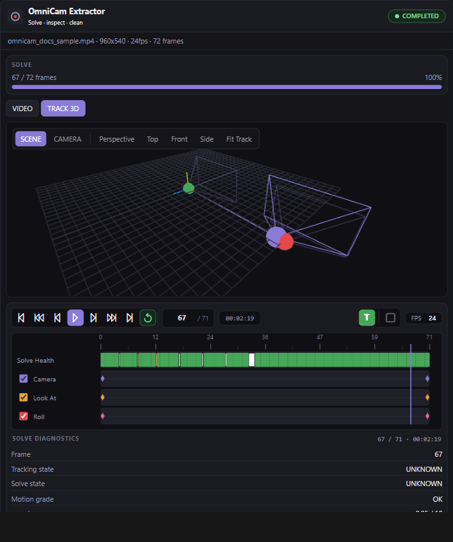Click the 100% progress label

pos(434,77)
